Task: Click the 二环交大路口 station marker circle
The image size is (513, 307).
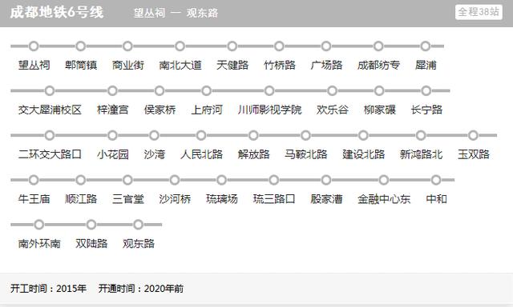Action: (x=50, y=135)
